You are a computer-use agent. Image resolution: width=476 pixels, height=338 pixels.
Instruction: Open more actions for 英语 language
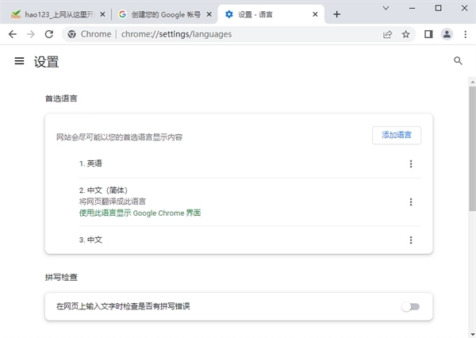410,163
